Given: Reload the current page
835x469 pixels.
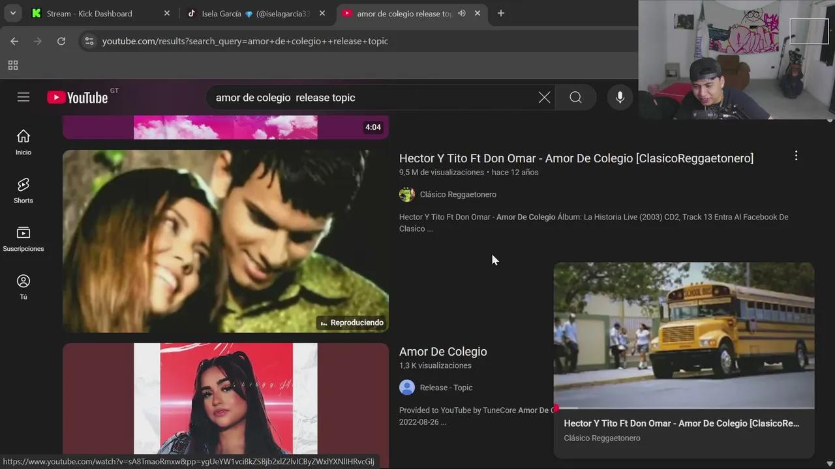Looking at the screenshot, I should (x=61, y=41).
